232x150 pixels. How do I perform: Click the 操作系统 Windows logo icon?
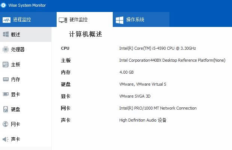coord(120,20)
